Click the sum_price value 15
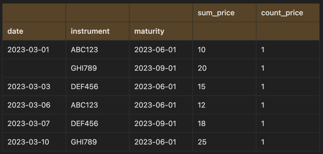The height and width of the screenshot is (154, 323). [224, 86]
